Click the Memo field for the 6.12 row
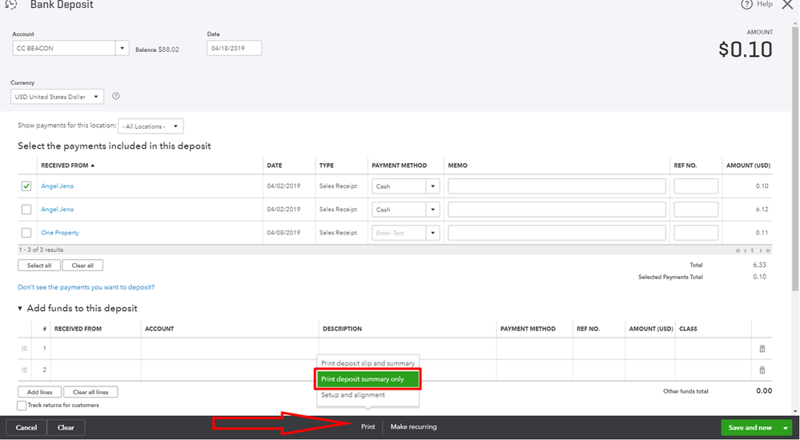This screenshot has height=440, width=800. (557, 210)
